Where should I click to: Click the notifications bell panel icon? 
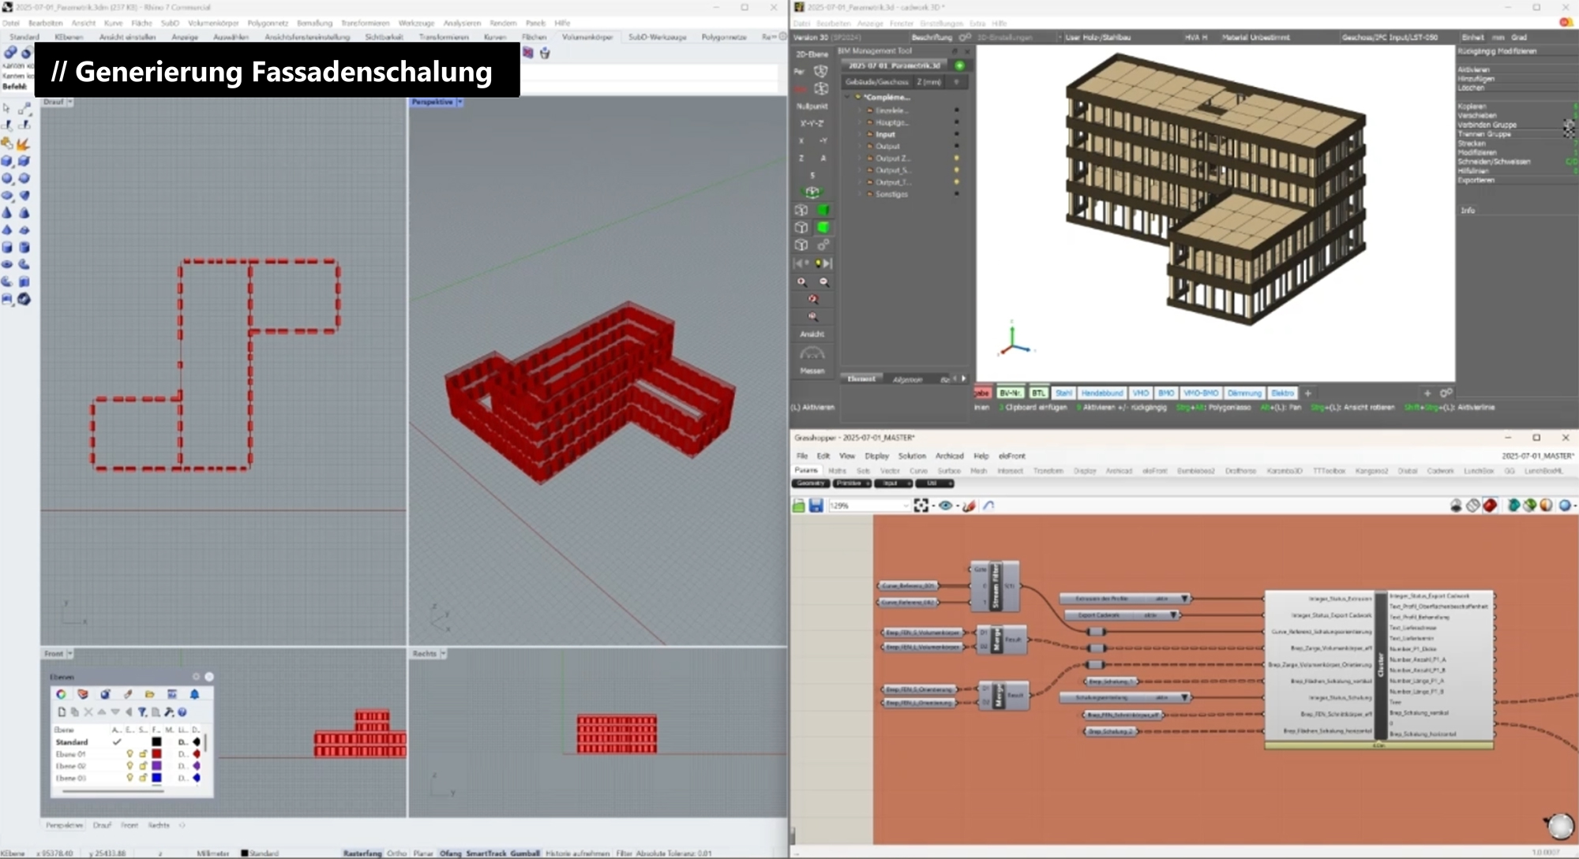coord(194,694)
